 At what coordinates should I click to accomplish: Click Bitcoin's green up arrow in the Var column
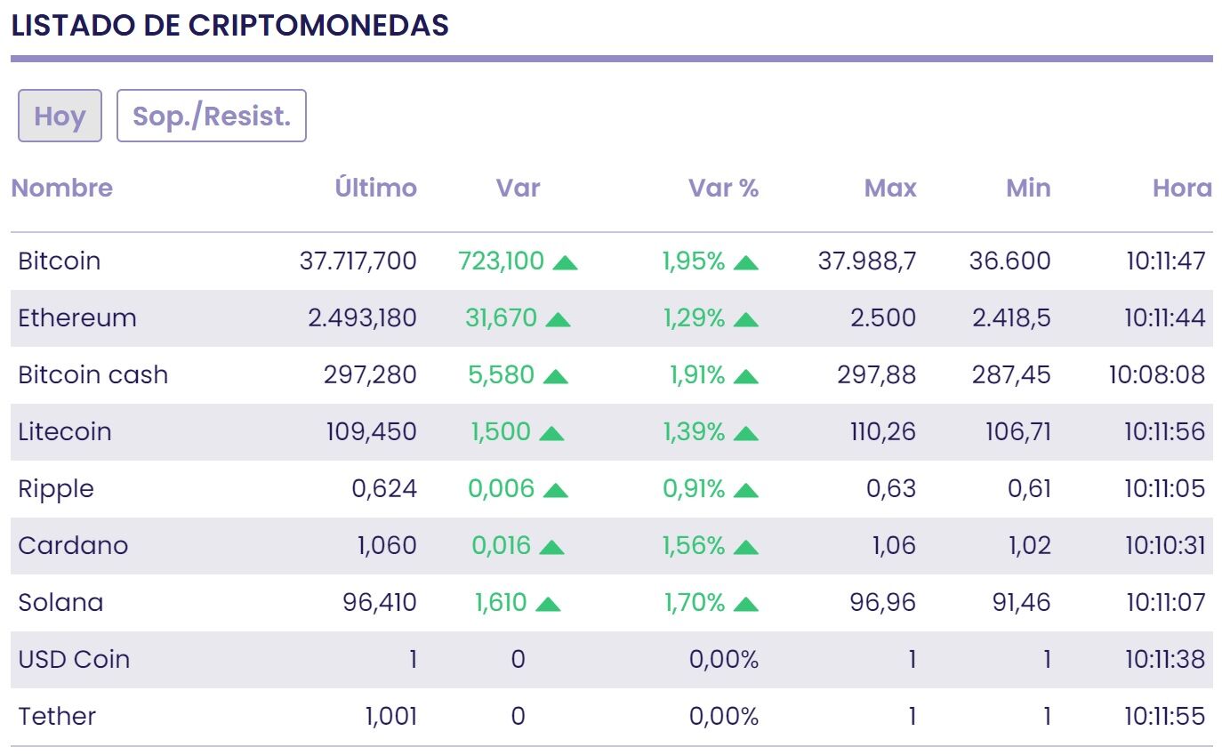(x=565, y=262)
